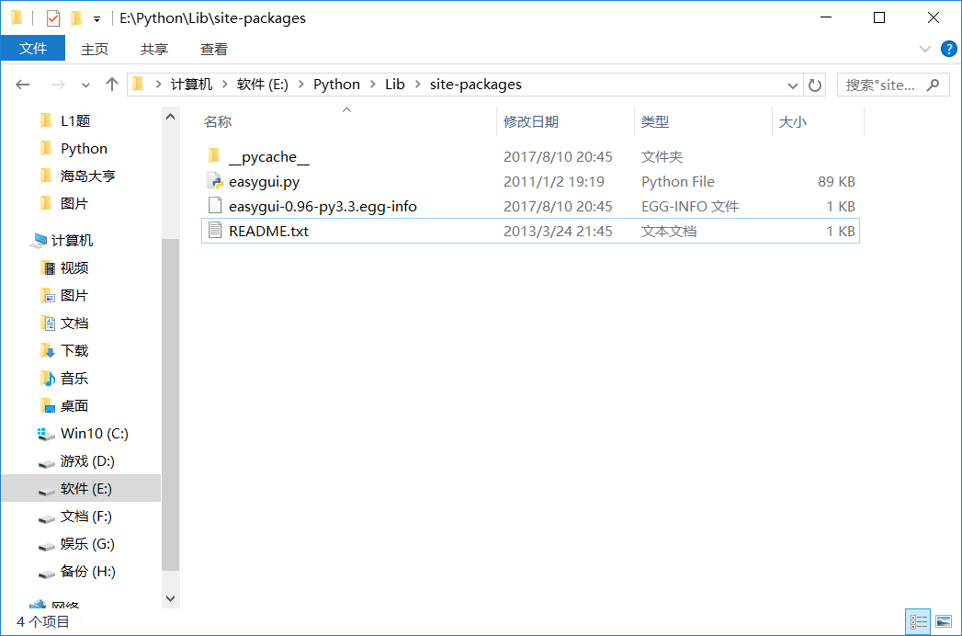Click the search magnifier icon

coord(934,85)
